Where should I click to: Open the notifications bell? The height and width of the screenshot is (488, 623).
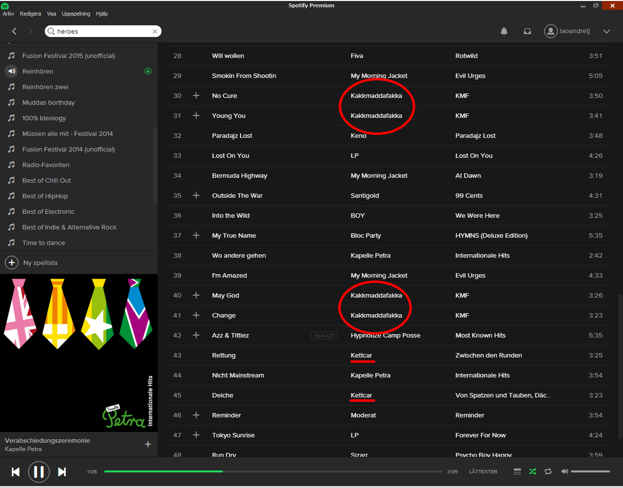tap(504, 31)
